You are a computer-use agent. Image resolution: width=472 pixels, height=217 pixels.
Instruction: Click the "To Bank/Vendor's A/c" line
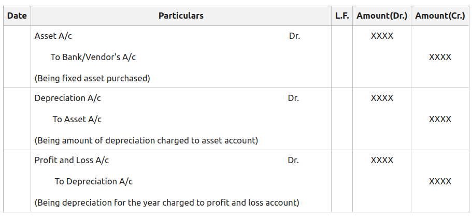tap(93, 57)
